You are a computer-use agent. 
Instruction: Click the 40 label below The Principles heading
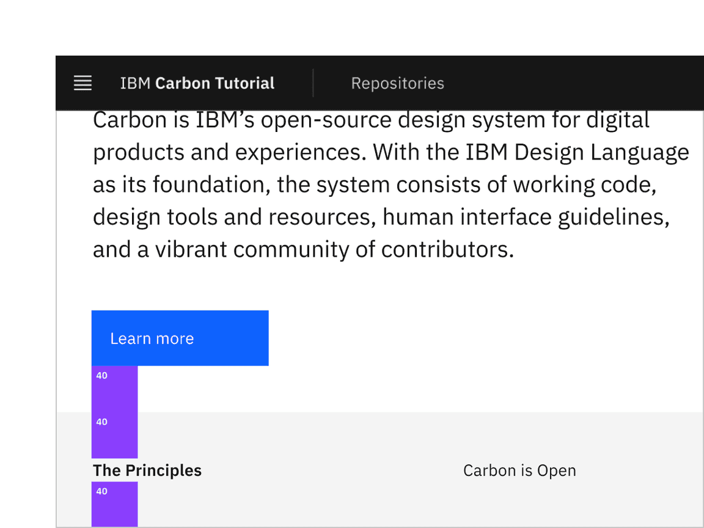click(101, 491)
